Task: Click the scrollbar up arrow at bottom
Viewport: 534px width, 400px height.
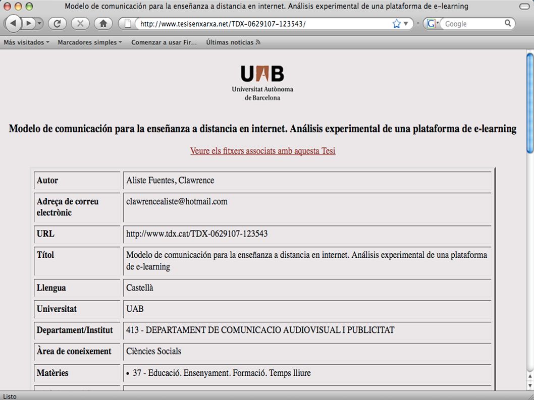Action: pos(530,376)
